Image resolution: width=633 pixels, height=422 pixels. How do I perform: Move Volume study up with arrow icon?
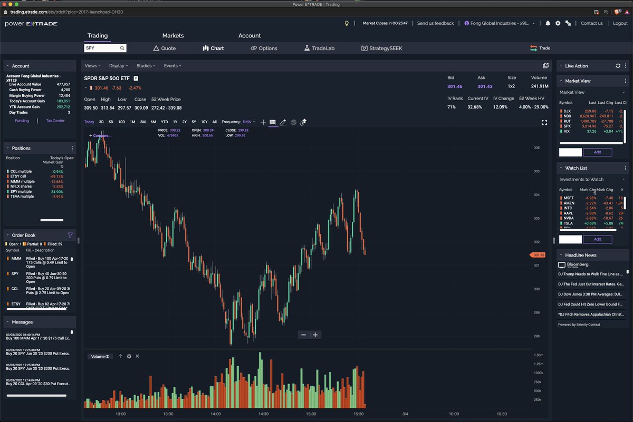click(x=120, y=356)
